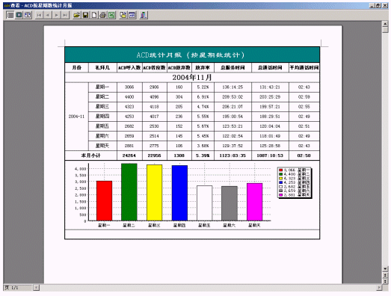Go to next page arrow
The image size is (391, 296).
(x=57, y=15)
